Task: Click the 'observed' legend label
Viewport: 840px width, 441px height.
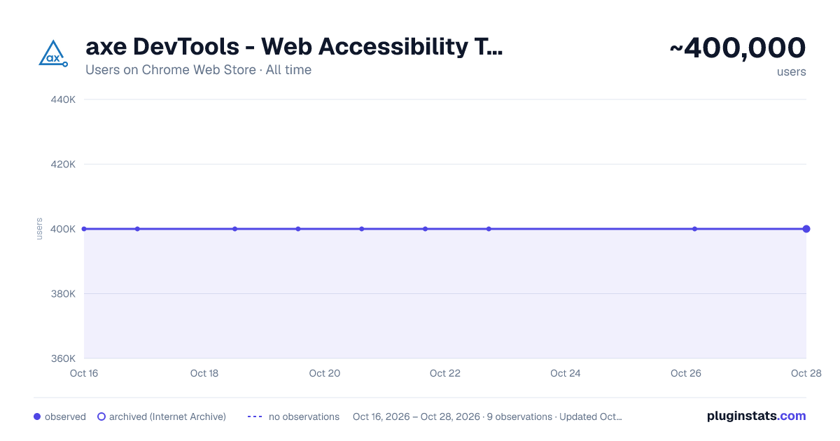Action: point(65,416)
